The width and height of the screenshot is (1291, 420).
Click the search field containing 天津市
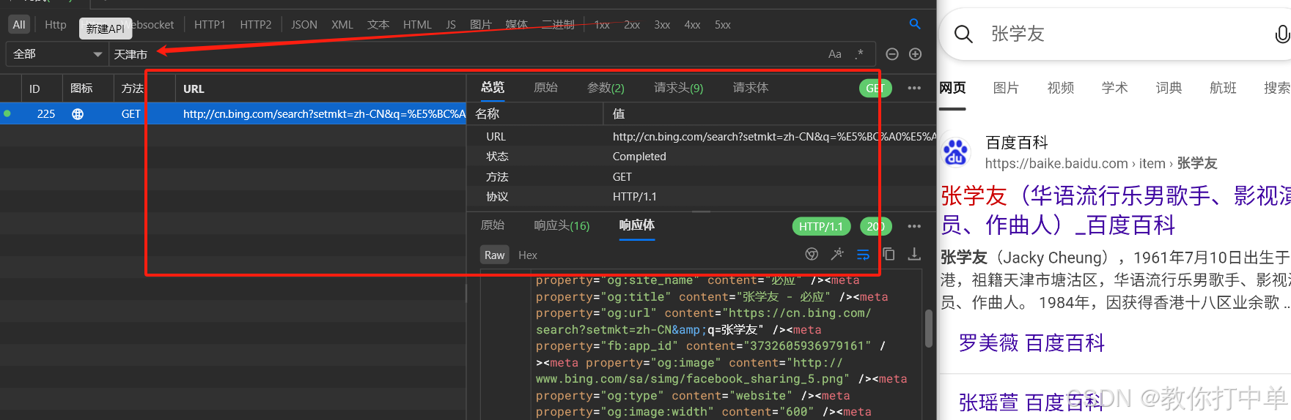469,54
